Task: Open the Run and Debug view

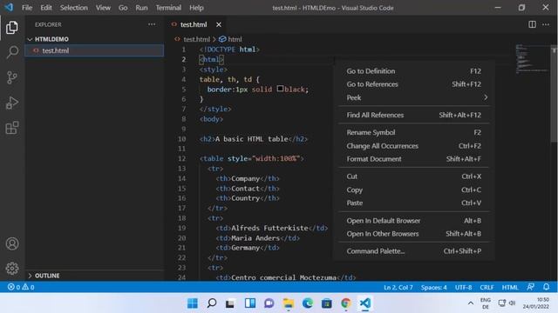Action: [11, 103]
